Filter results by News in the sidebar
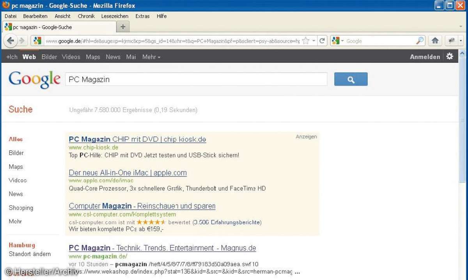468x280 pixels. 16,194
